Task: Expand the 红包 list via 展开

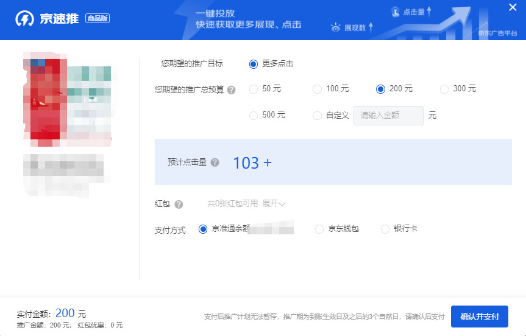Action: point(274,204)
